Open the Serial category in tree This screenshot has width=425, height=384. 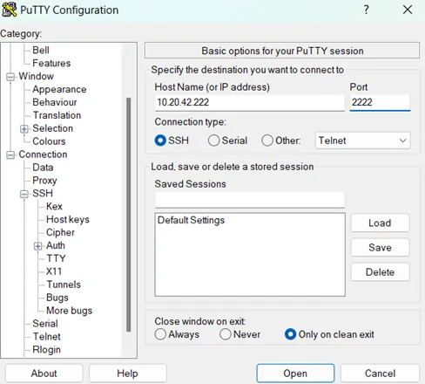45,324
